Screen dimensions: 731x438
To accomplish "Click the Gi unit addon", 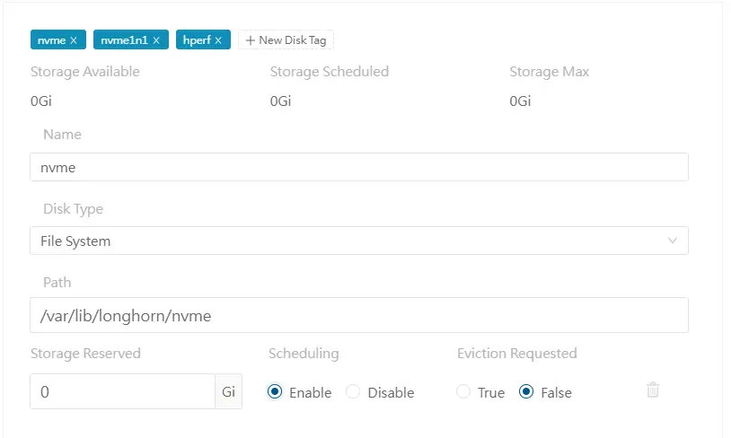I will coord(228,392).
